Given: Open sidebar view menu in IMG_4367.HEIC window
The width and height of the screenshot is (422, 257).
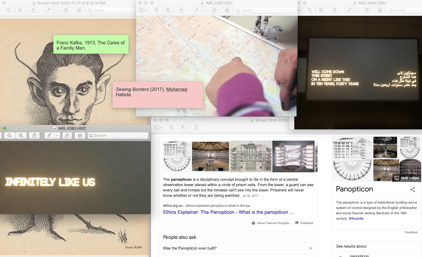Looking at the screenshot, I should pyautogui.click(x=143, y=10).
